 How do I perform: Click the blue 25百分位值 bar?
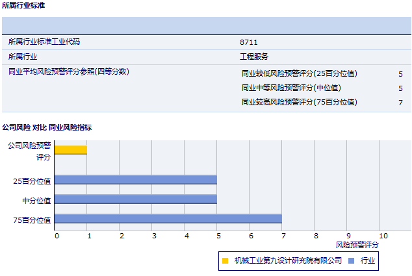(136, 180)
